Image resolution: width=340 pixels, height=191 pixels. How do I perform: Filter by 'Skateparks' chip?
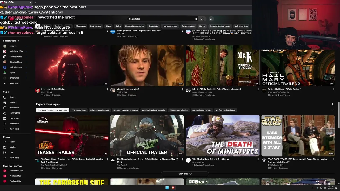tap(153, 26)
